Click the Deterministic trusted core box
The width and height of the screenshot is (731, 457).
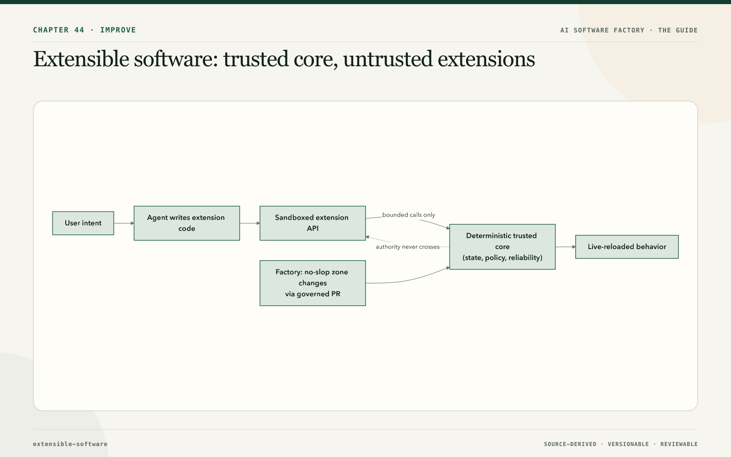(x=503, y=247)
